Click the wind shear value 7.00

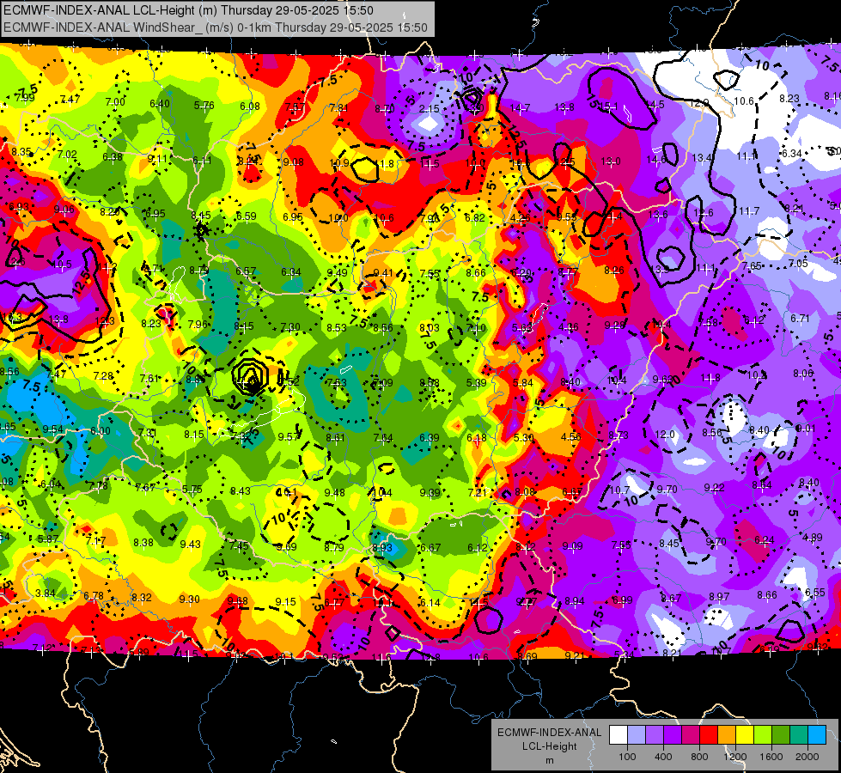pos(115,102)
